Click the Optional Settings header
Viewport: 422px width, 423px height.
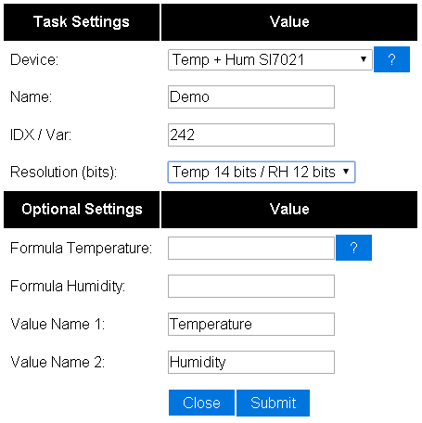click(82, 210)
